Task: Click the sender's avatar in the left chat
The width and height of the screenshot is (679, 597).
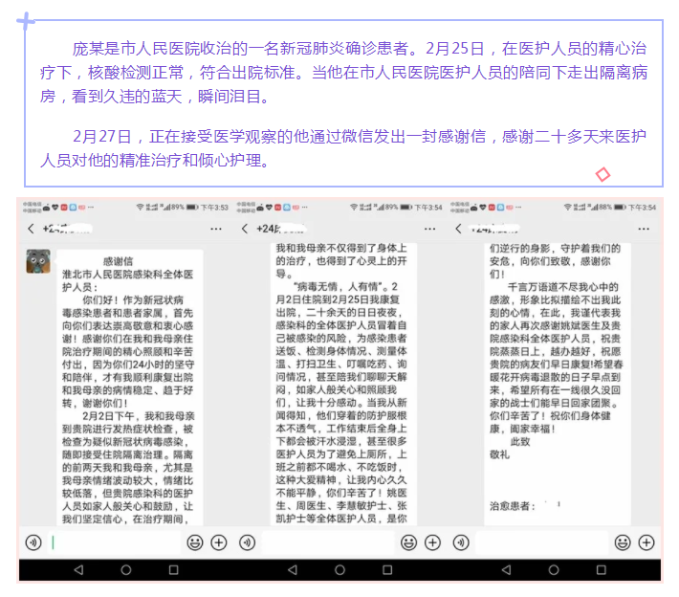Action: tap(38, 261)
